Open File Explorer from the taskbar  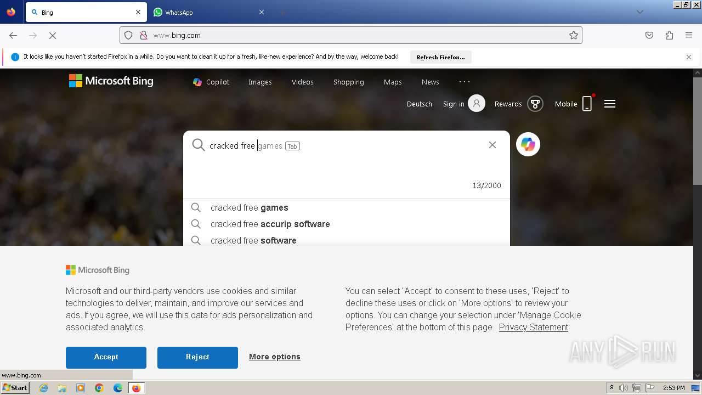point(62,388)
